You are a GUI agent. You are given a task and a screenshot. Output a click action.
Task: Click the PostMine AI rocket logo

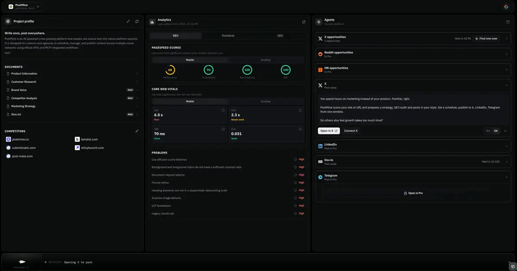point(22,262)
